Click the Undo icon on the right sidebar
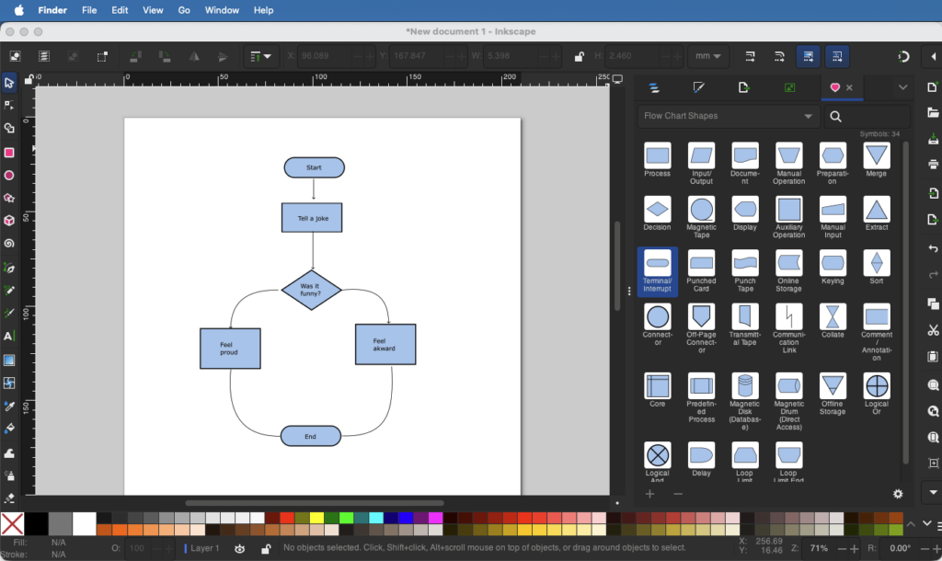The height and width of the screenshot is (561, 942). pyautogui.click(x=933, y=246)
